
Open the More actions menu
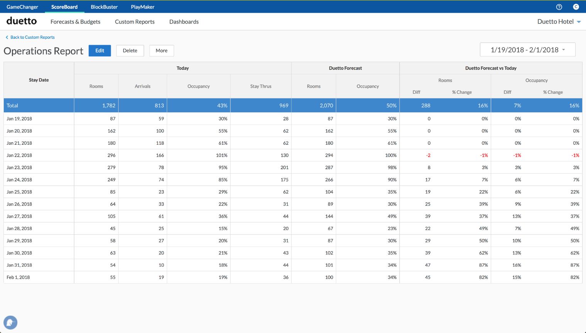click(161, 51)
